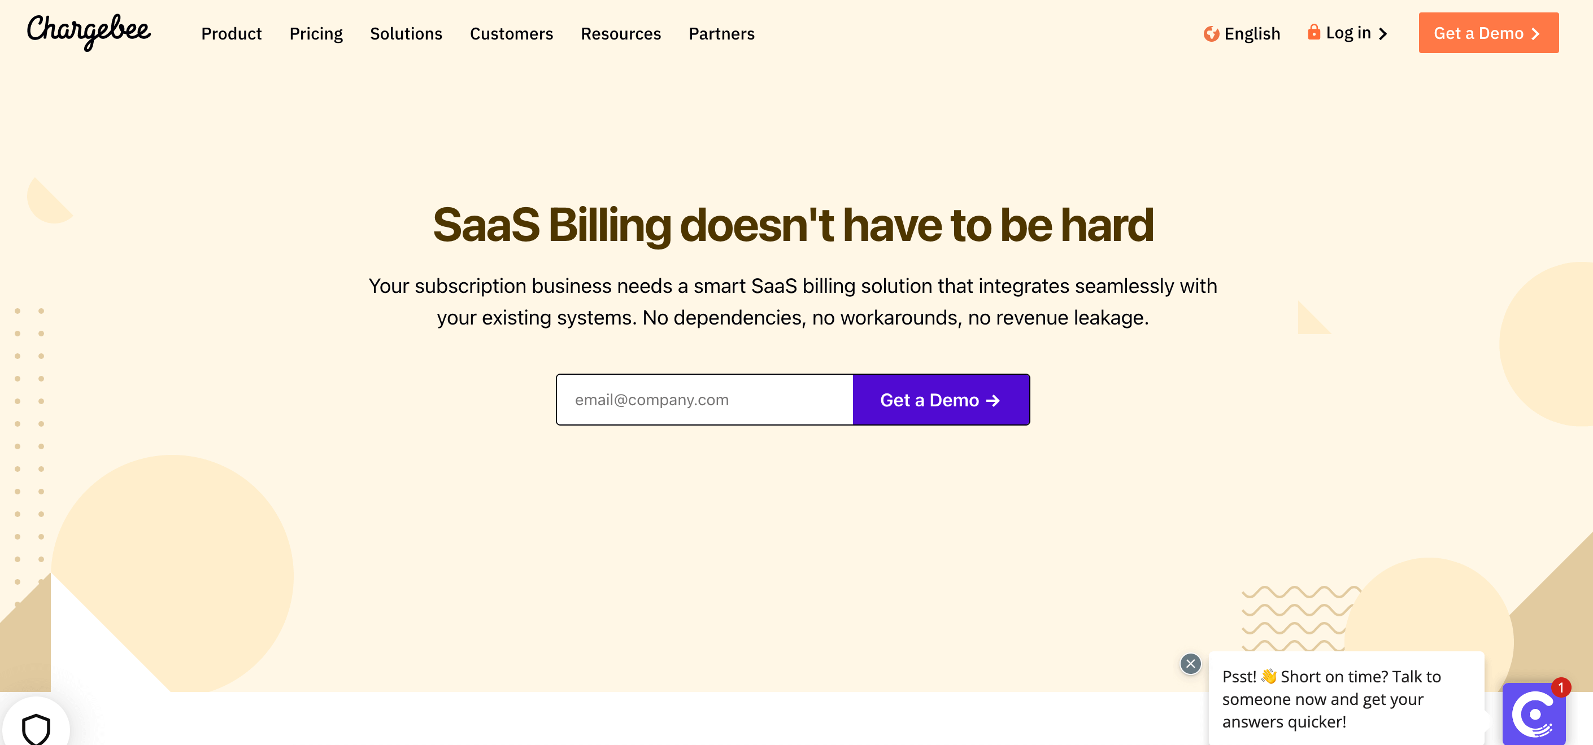This screenshot has height=745, width=1593.
Task: Open the Resources dropdown menu
Action: click(621, 33)
